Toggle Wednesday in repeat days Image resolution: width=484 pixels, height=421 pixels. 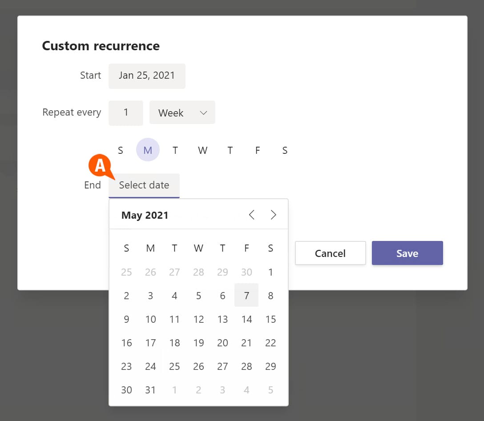click(x=202, y=150)
